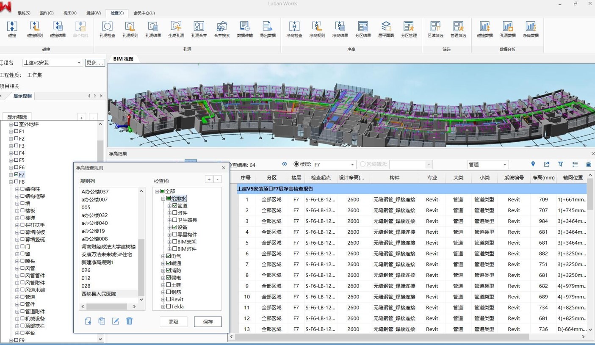
Task: Click 孔洞合并 merge holes icon
Action: pyautogui.click(x=199, y=29)
